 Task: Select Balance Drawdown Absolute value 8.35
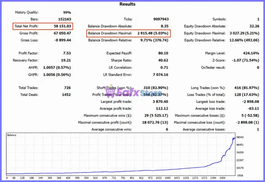pos(165,26)
